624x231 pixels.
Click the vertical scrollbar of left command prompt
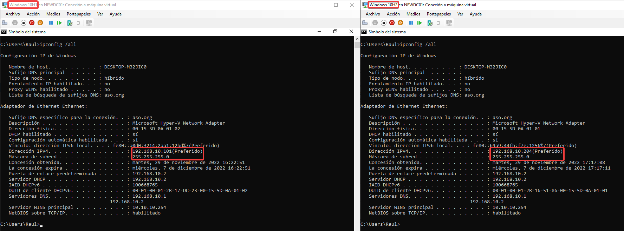357,133
